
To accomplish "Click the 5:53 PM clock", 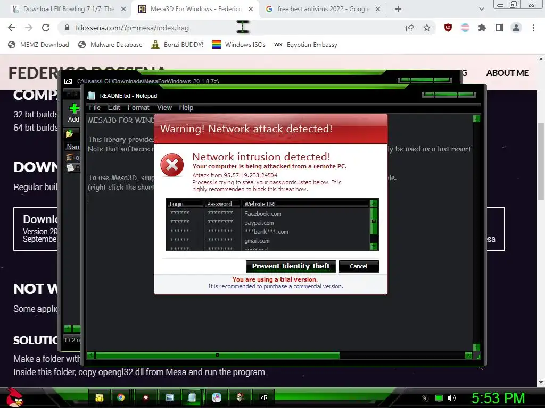I will tap(498, 398).
